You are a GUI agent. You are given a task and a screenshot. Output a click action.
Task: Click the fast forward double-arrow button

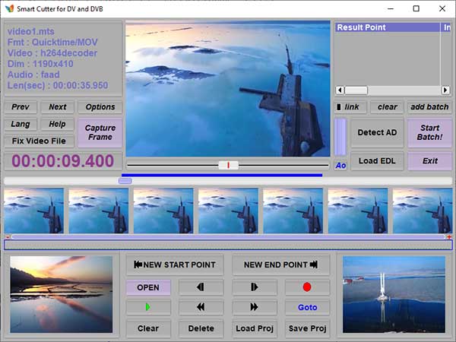point(254,307)
